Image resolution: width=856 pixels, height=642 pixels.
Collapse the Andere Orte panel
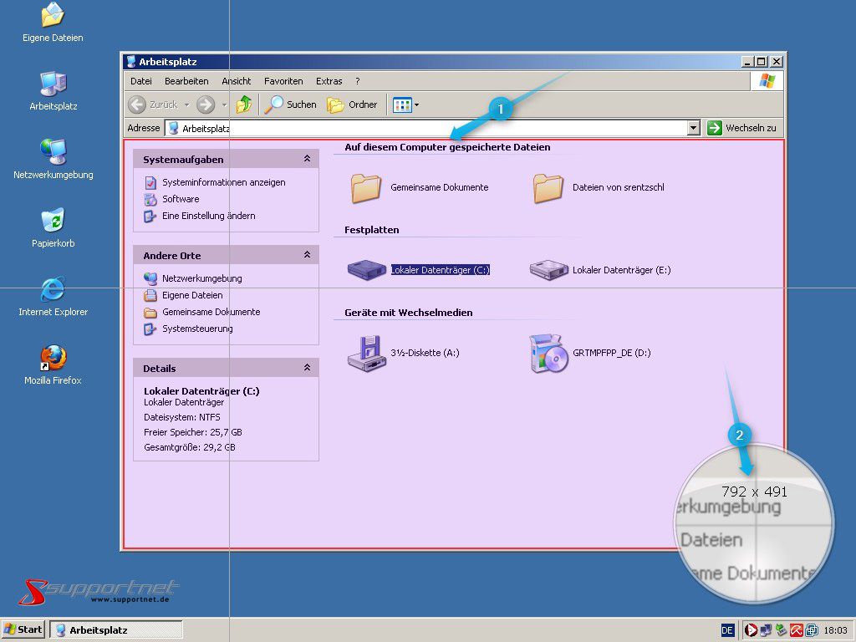(307, 255)
